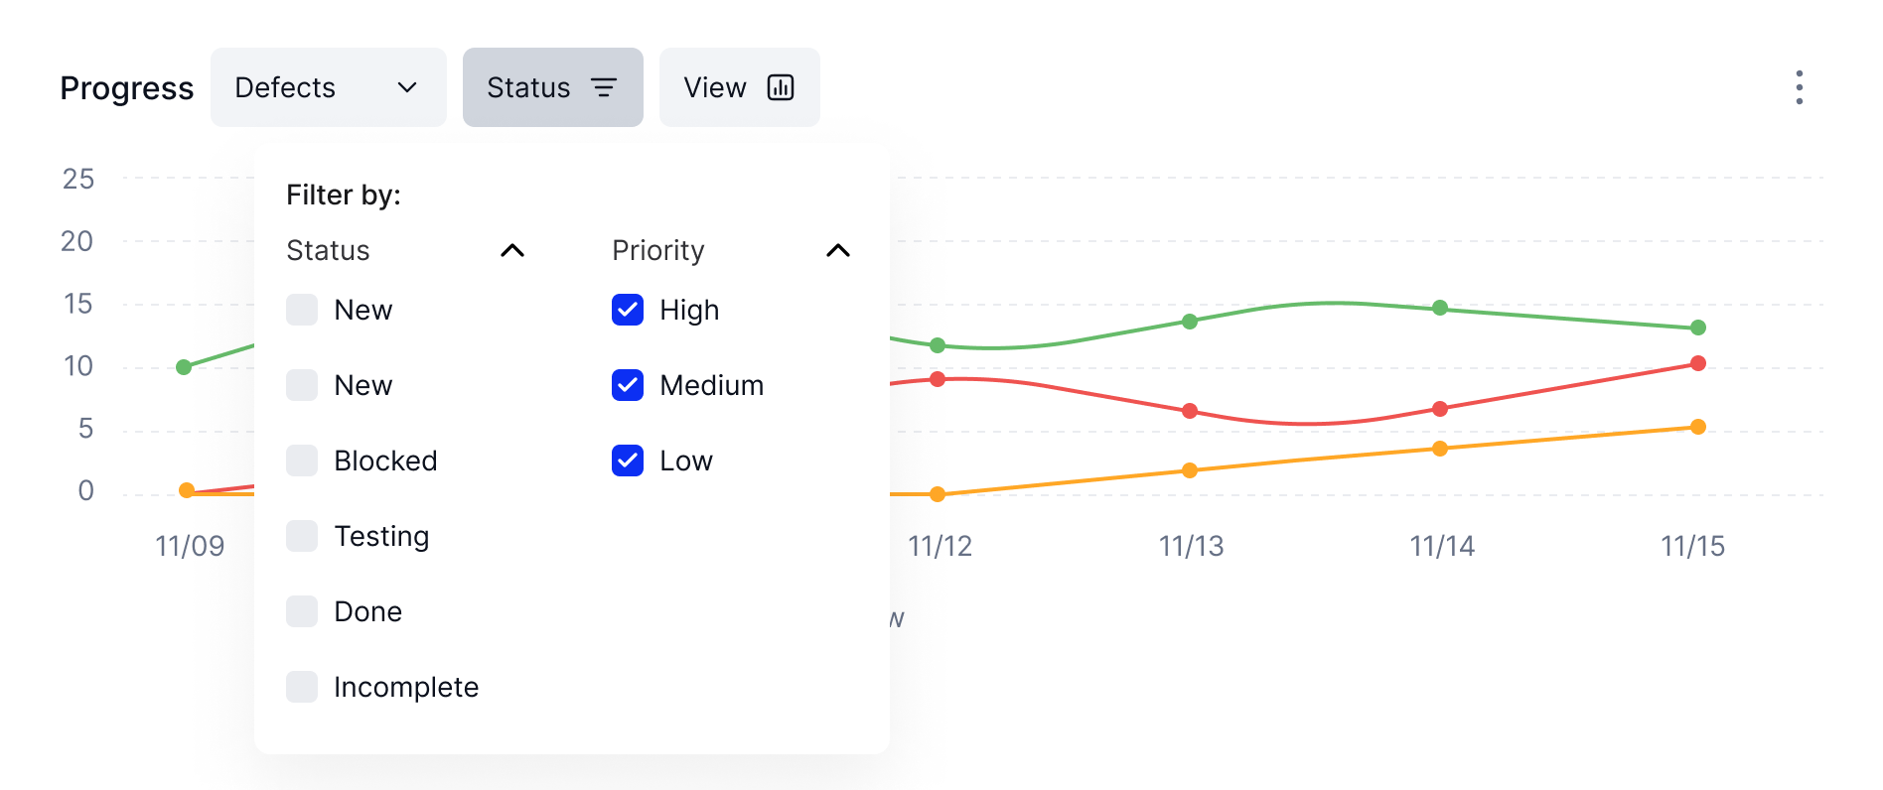Uncheck the High priority checkbox

point(628,310)
